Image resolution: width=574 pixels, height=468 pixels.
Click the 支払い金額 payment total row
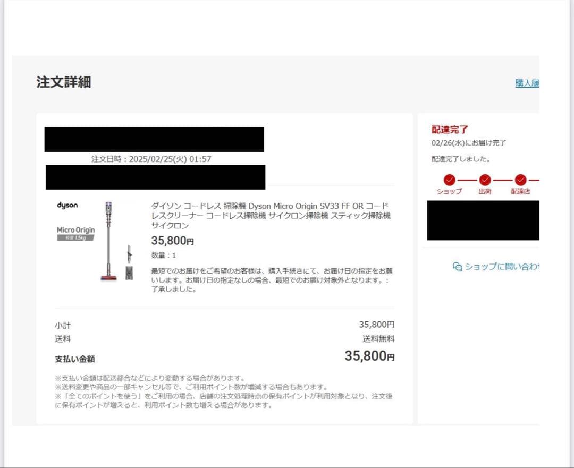(x=74, y=359)
